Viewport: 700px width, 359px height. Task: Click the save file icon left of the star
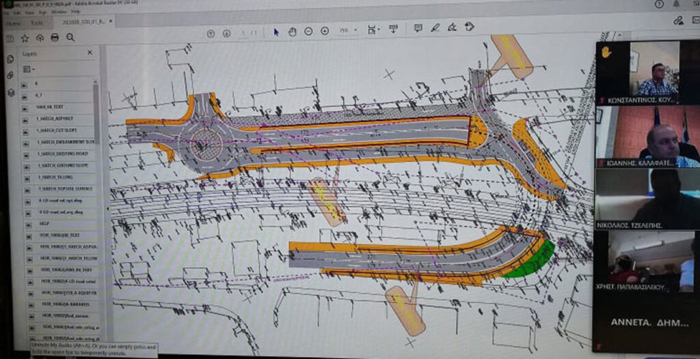10,38
